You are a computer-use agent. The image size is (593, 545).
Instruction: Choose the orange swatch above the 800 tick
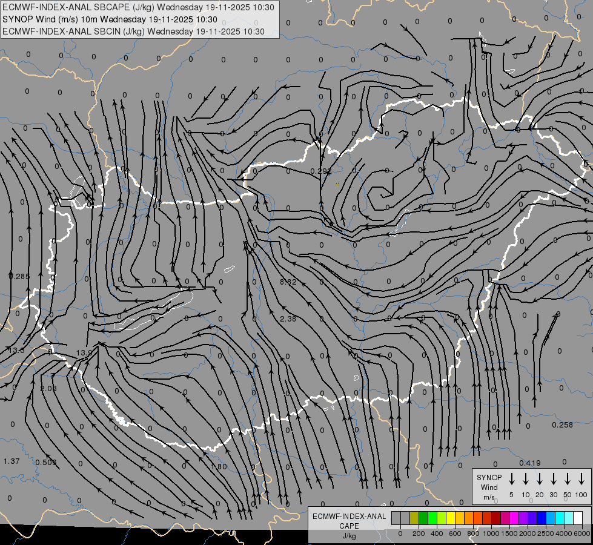(469, 518)
